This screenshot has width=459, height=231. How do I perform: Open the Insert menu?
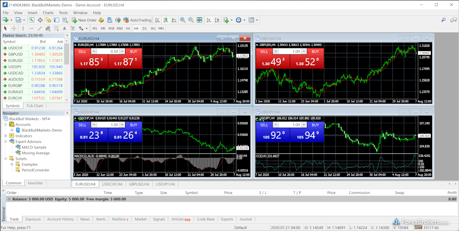pyautogui.click(x=33, y=13)
